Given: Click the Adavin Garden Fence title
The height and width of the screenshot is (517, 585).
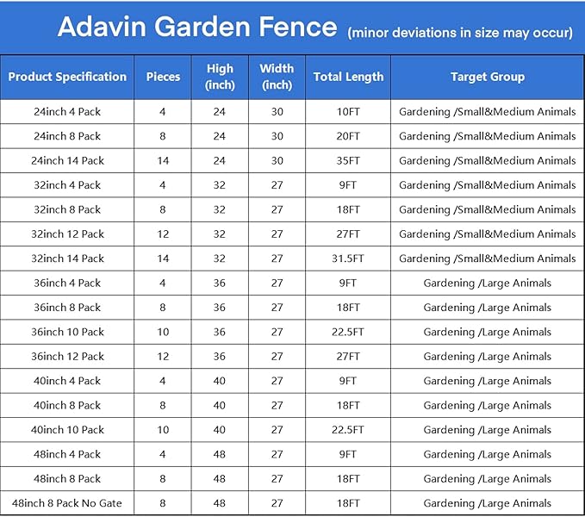Looking at the screenshot, I should [x=196, y=27].
